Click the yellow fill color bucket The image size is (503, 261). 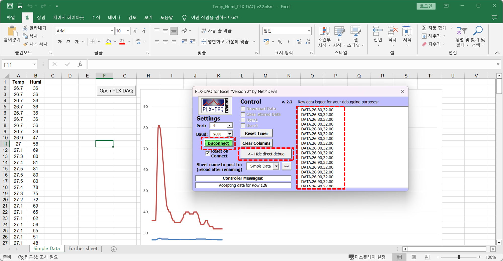109,42
